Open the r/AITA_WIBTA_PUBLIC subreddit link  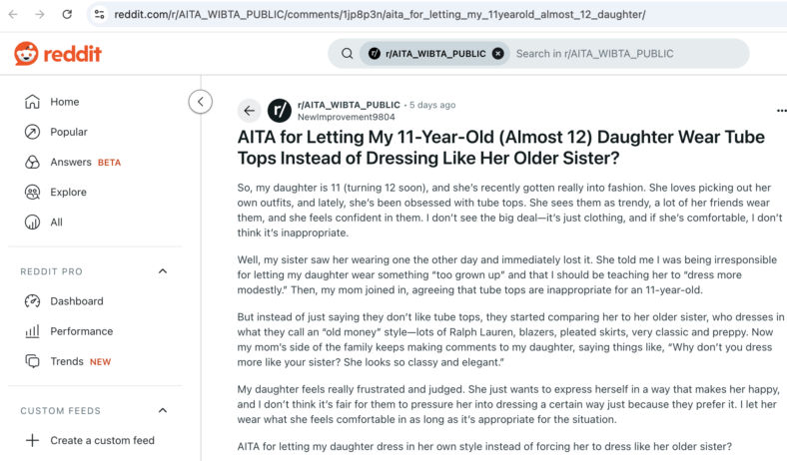tap(349, 105)
